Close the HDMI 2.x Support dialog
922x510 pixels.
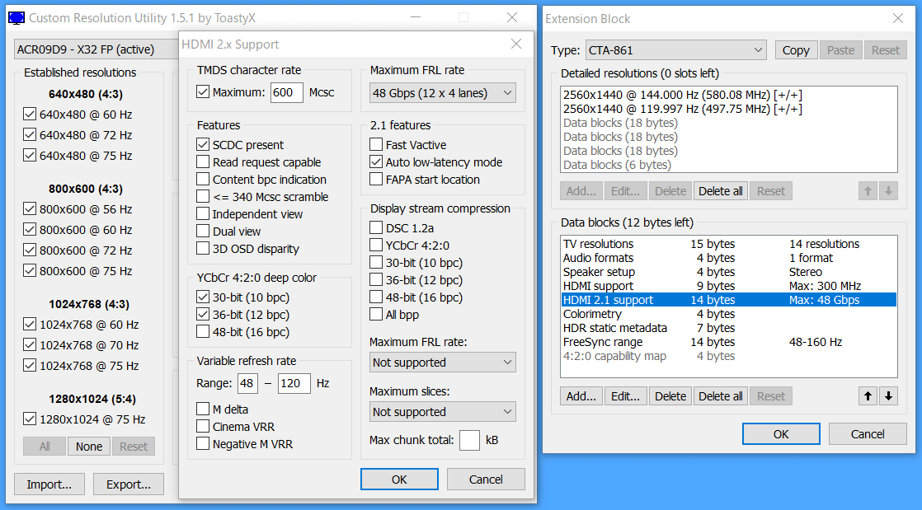(x=515, y=44)
